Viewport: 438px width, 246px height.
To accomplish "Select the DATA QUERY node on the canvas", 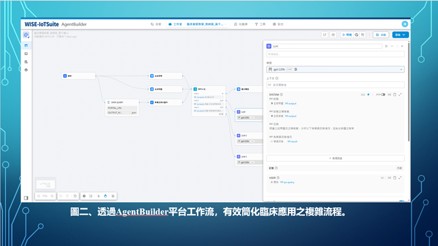I will point(122,108).
